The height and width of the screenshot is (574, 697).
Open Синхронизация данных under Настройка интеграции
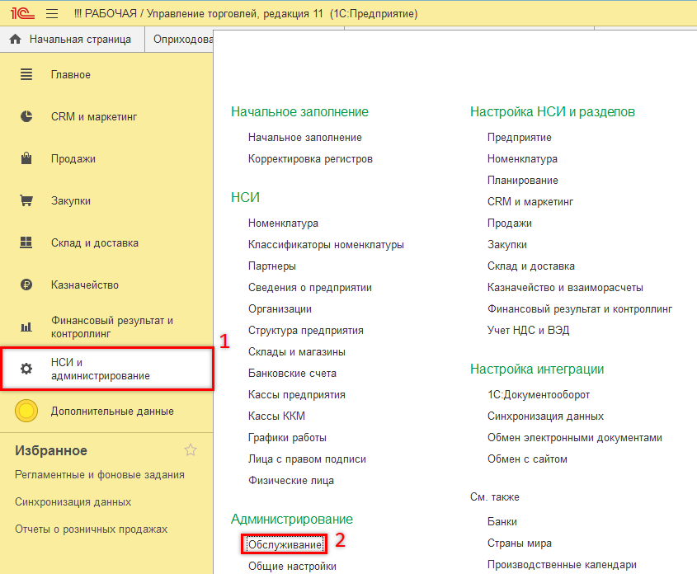(x=545, y=416)
